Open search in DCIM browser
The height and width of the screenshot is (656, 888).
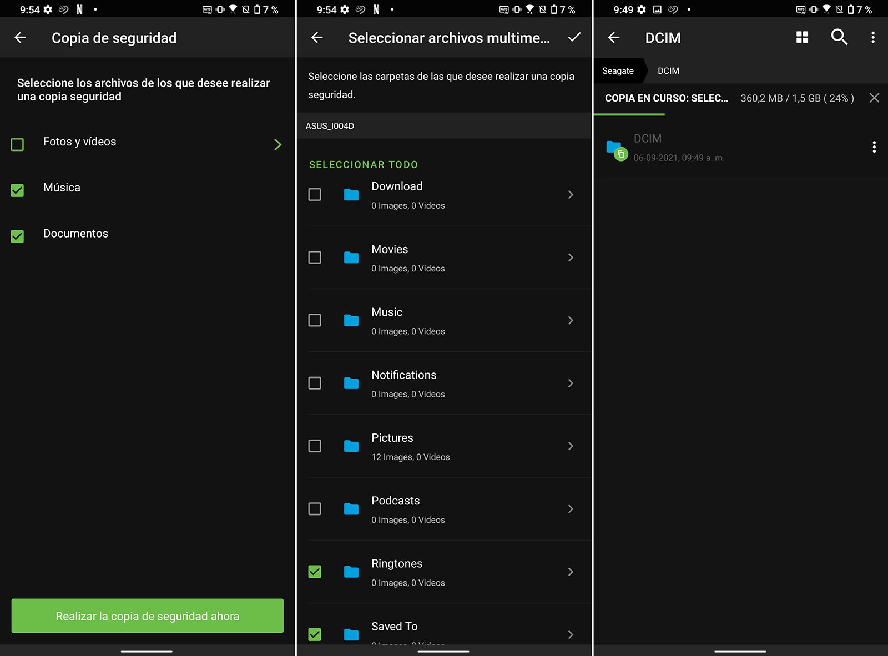839,37
